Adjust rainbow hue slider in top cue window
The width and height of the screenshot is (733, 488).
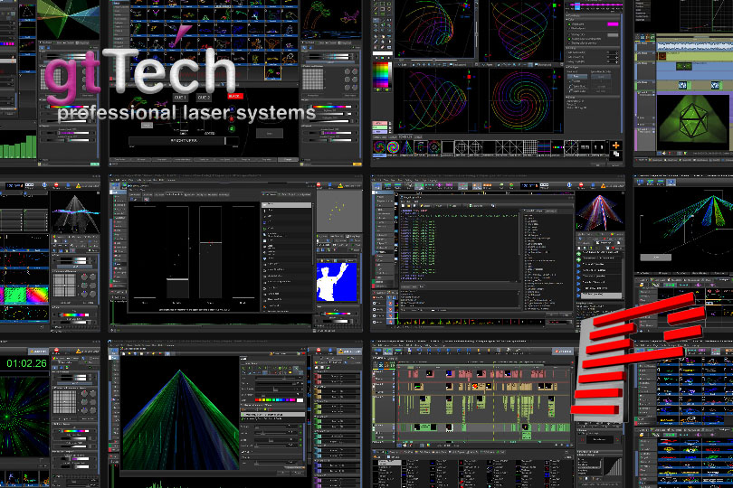[329, 107]
